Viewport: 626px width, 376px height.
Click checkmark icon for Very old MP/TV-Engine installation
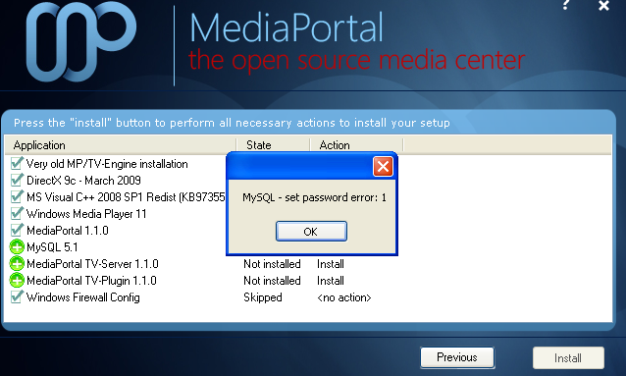[x=17, y=163]
